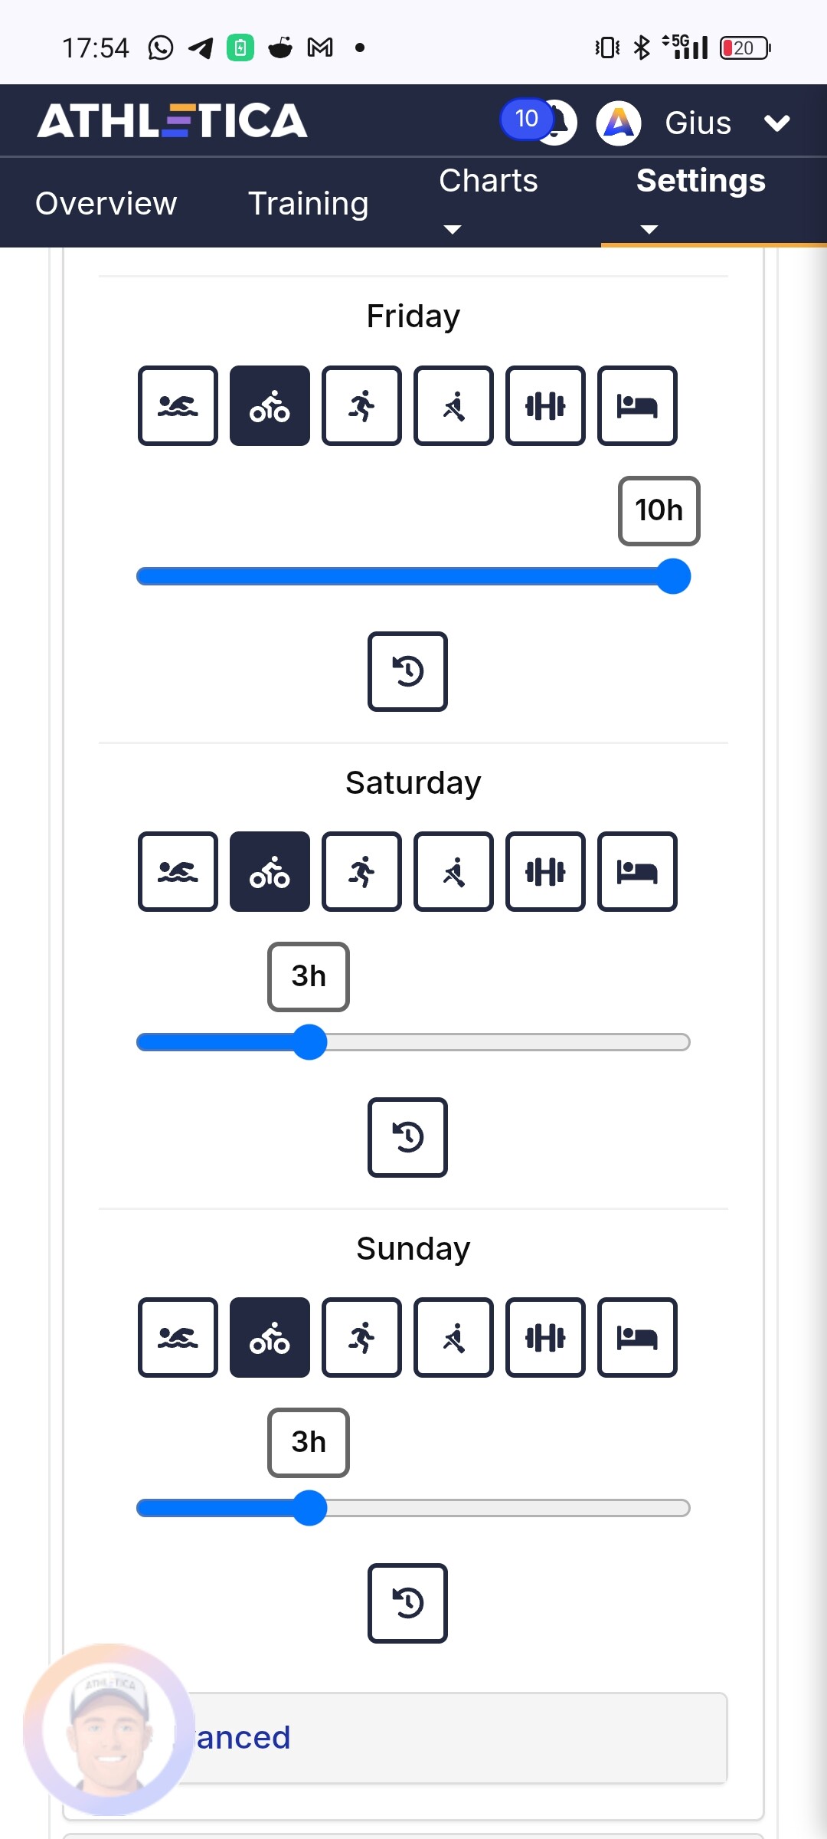Click the Friday 10h value box

(659, 510)
